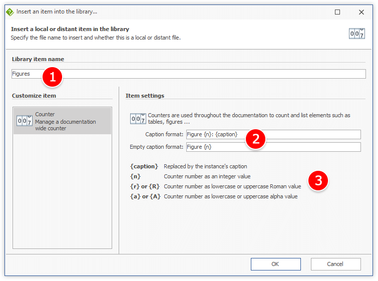This screenshot has width=378, height=281.
Task: Click the Counter icon in Customize item list
Action: pos(25,120)
